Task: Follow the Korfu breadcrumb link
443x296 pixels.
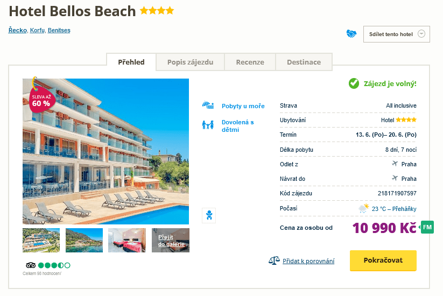Action: (x=37, y=30)
